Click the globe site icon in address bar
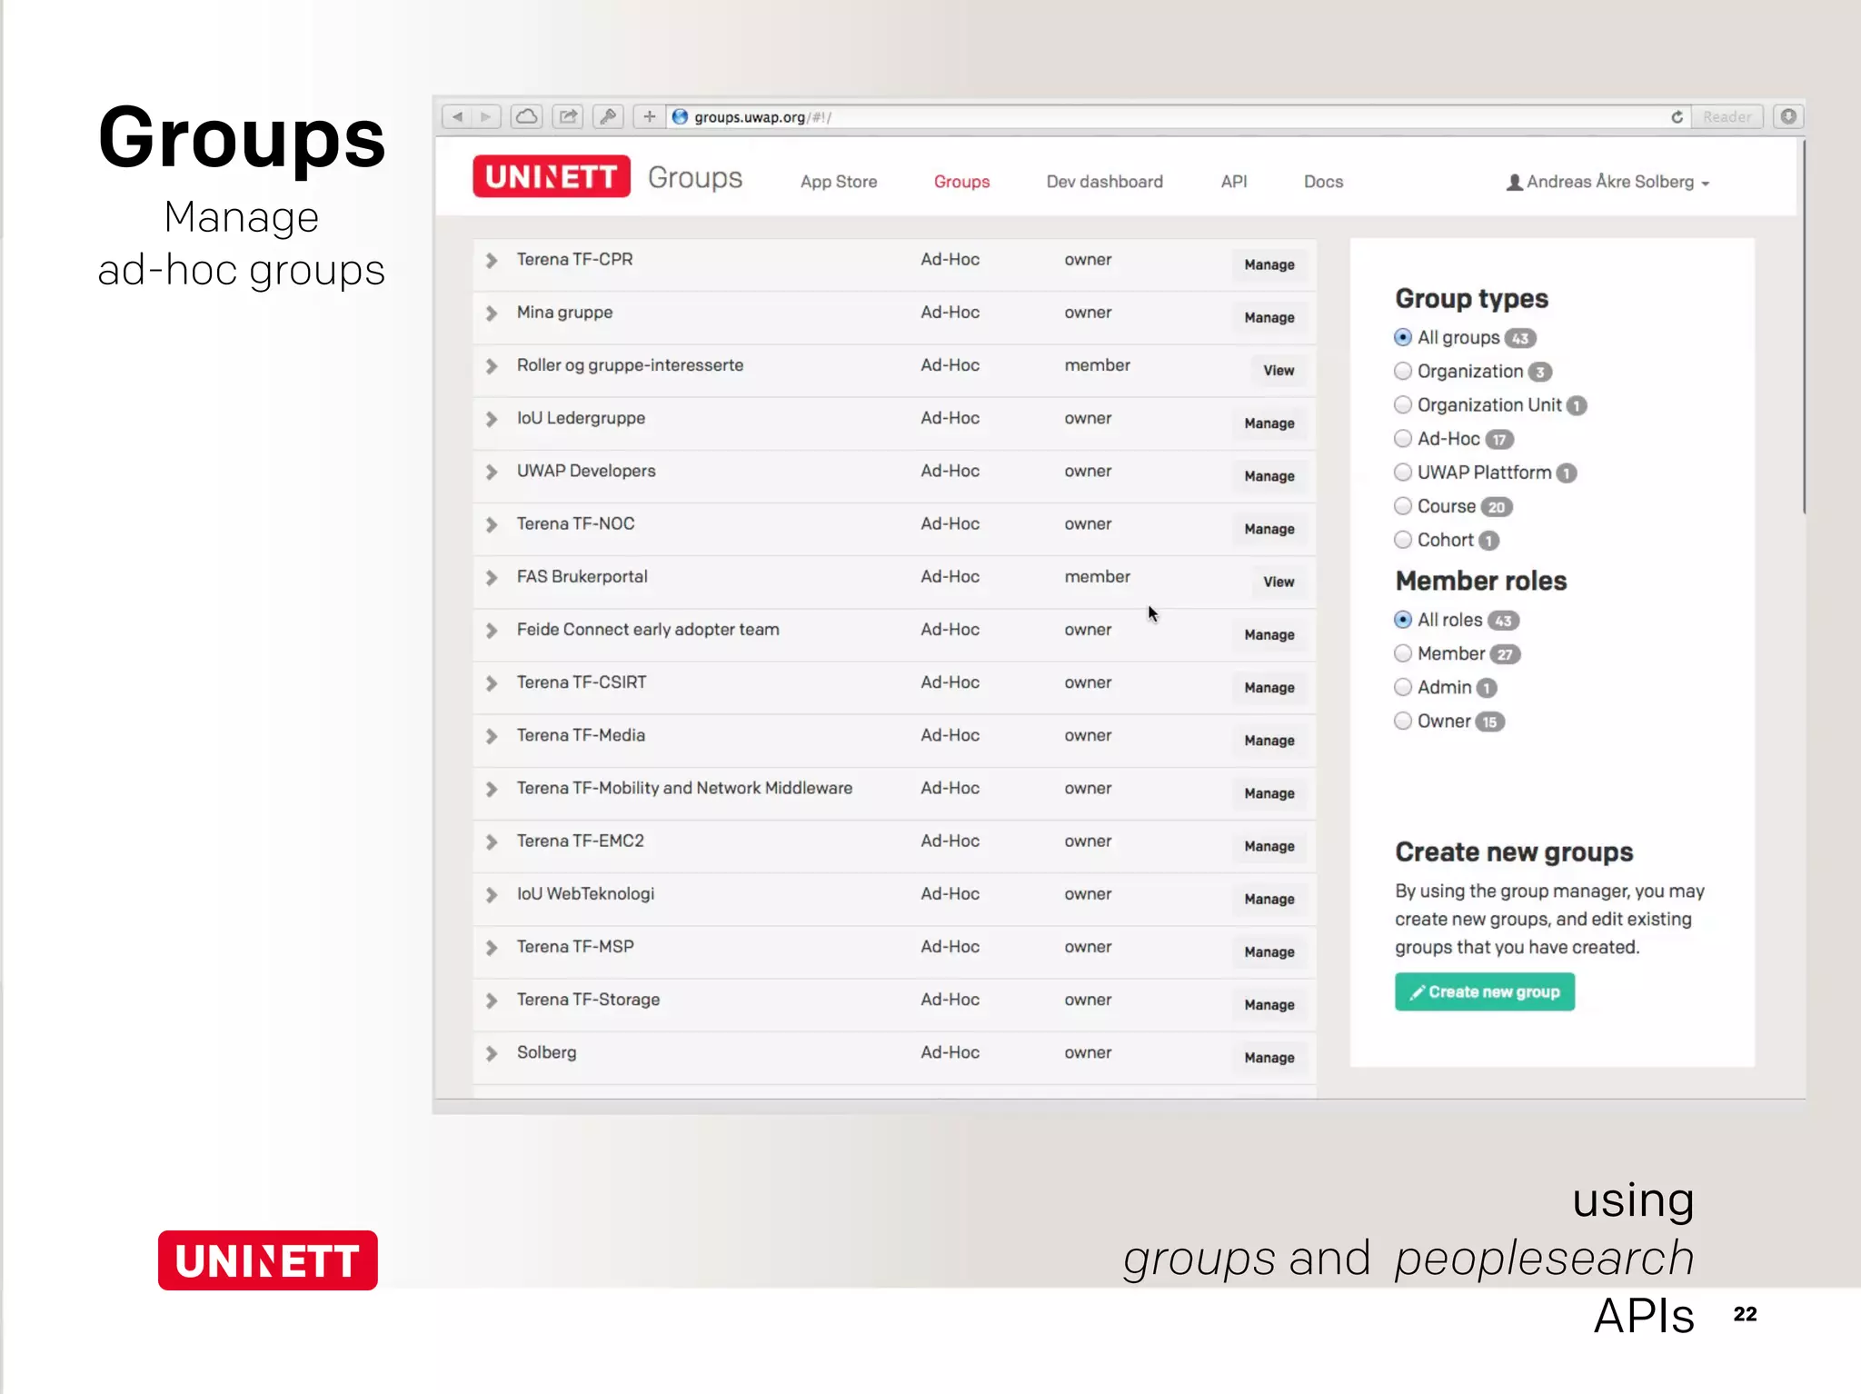Image resolution: width=1861 pixels, height=1394 pixels. (680, 116)
